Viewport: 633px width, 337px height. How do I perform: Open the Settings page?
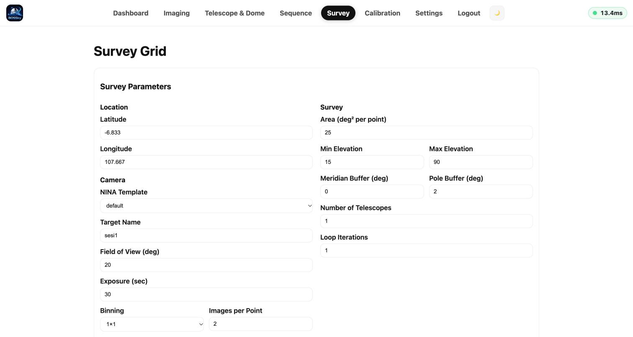[x=429, y=13]
